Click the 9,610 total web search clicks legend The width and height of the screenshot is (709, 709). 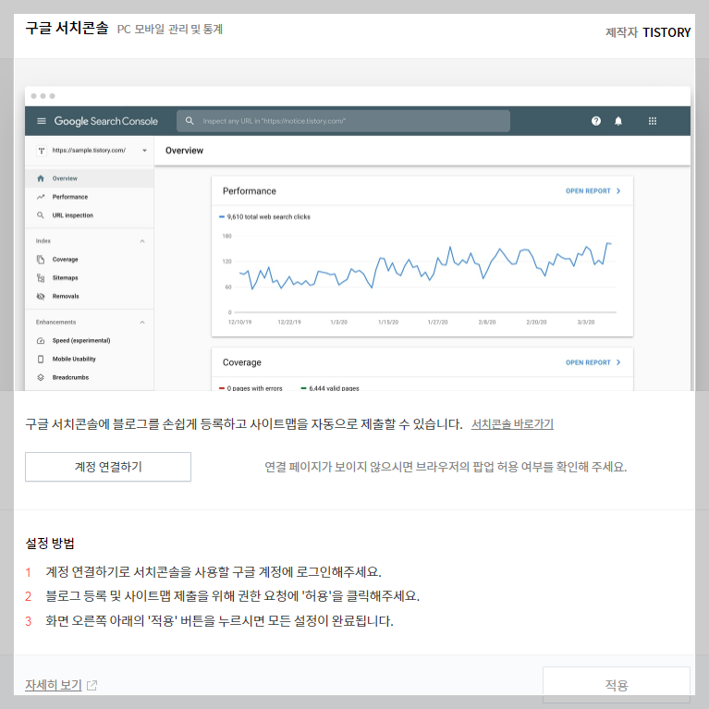[265, 217]
